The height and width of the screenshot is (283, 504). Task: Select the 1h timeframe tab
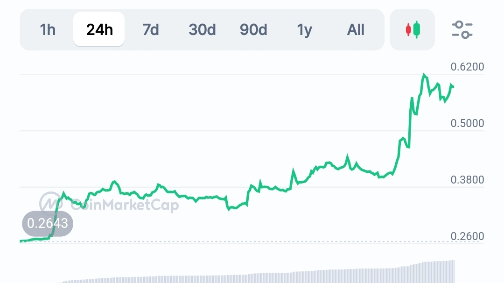(x=48, y=30)
